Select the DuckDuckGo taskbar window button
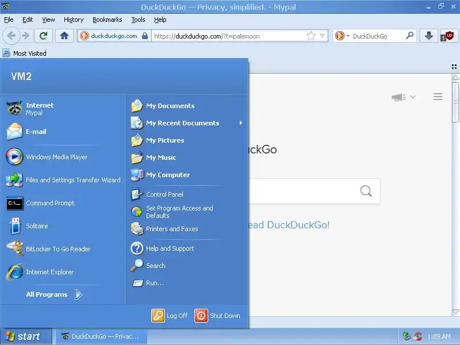The width and height of the screenshot is (460, 345). 101,336
